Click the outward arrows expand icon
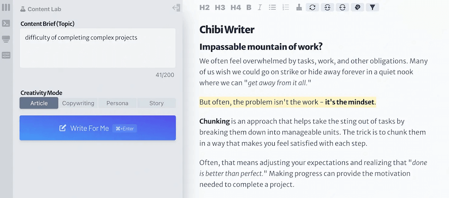Screen dimensions: 449x198 [342, 7]
